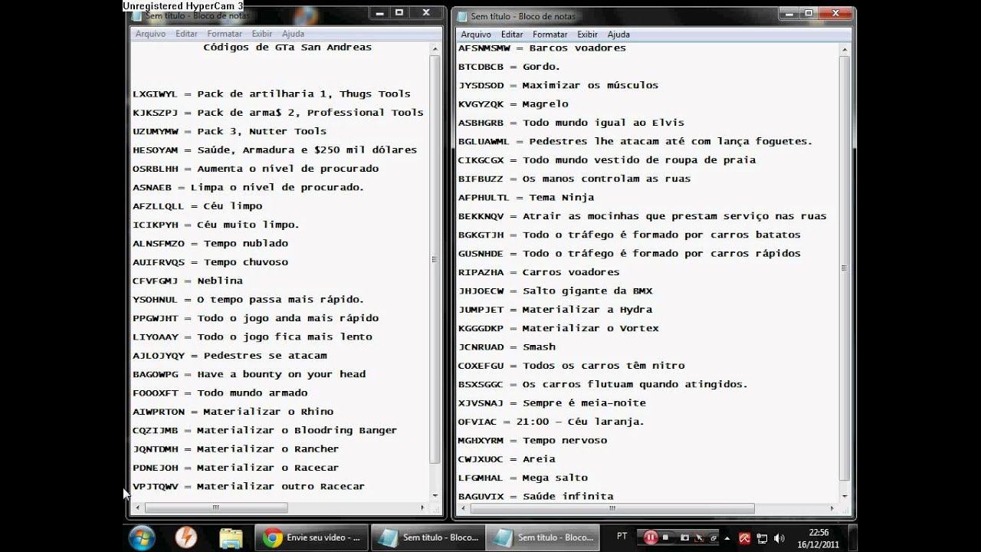This screenshot has height=552, width=981.
Task: Click left Notepad vertical scrollbar up arrow
Action: (435, 48)
